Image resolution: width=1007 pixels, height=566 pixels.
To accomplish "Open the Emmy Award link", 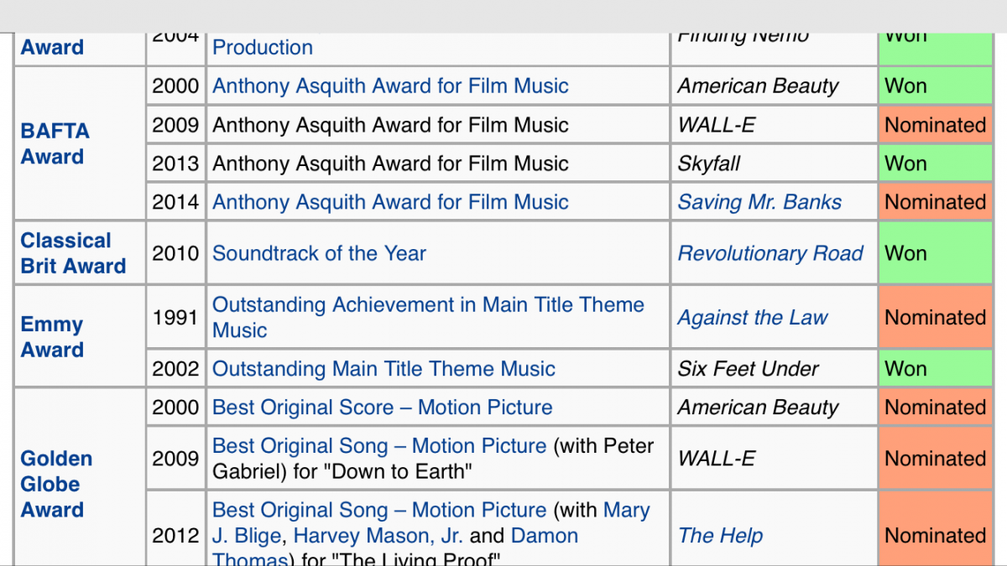I will tap(52, 337).
